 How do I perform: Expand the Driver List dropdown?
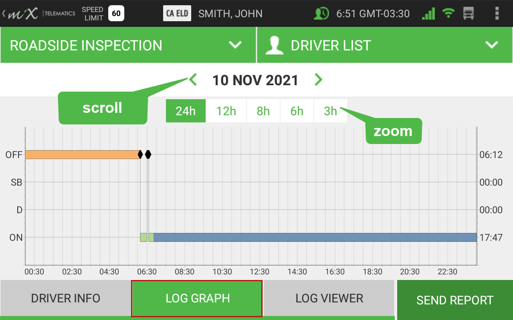point(492,45)
